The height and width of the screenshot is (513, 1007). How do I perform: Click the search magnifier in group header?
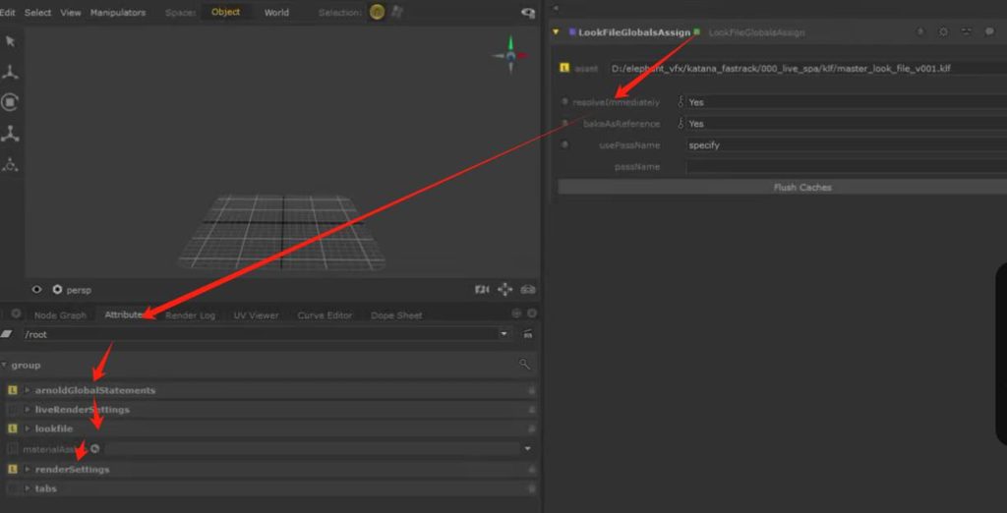pos(525,365)
